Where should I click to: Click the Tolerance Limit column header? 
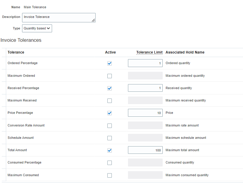coord(149,52)
